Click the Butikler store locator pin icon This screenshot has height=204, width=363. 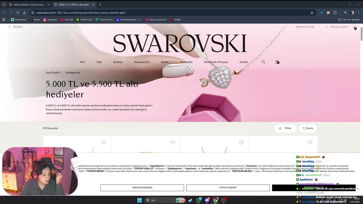tap(9, 27)
